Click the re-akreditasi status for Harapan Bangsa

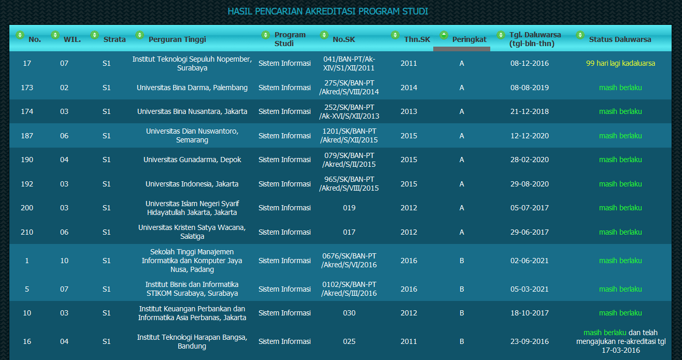coord(621,341)
